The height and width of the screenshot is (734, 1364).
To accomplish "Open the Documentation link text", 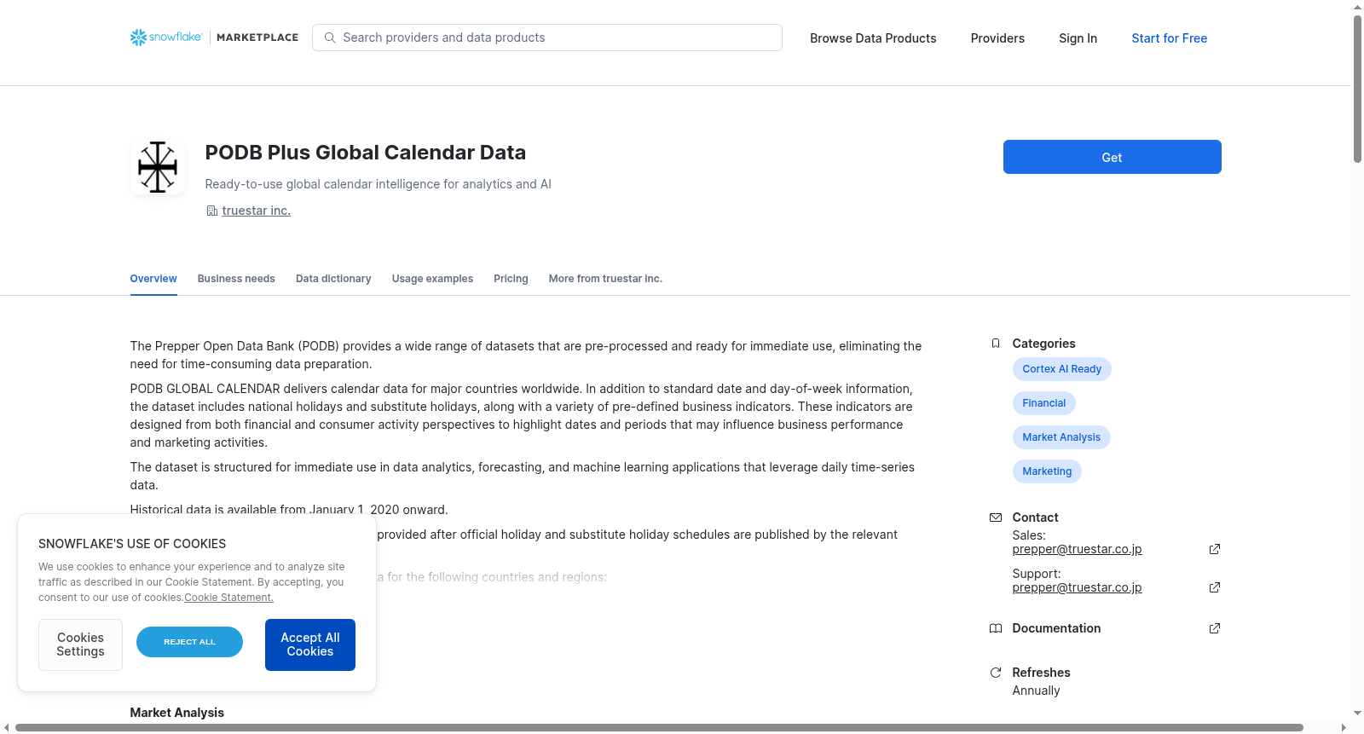I will click(1056, 628).
